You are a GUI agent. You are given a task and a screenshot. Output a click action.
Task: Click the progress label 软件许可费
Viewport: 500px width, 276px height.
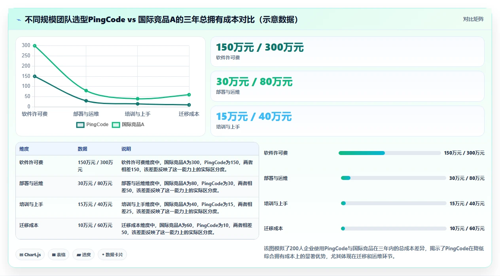tap(276, 153)
